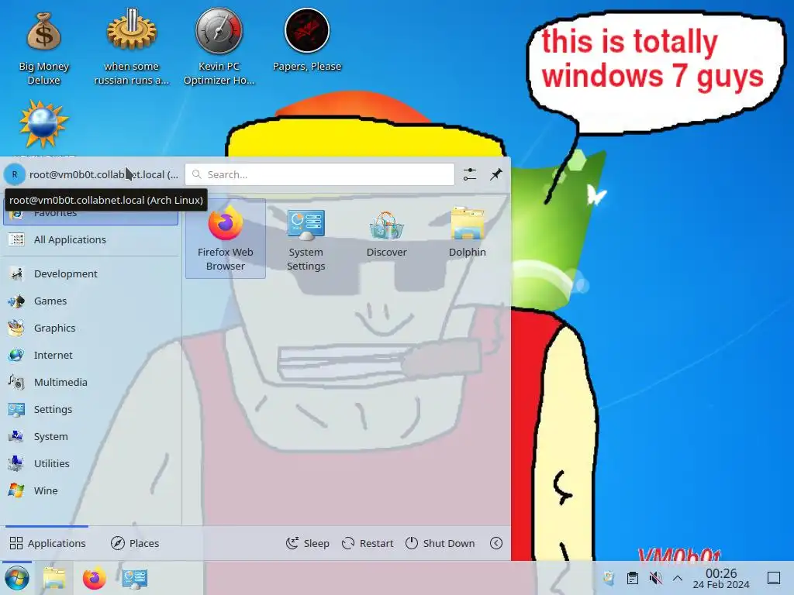
Task: Open System Settings from taskbar
Action: pyautogui.click(x=135, y=578)
